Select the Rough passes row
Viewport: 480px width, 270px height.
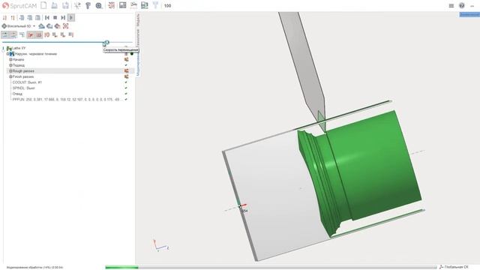point(70,71)
